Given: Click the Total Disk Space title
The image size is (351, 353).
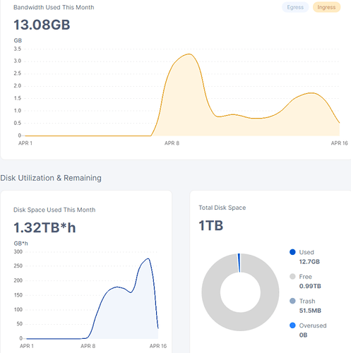Looking at the screenshot, I should (222, 208).
